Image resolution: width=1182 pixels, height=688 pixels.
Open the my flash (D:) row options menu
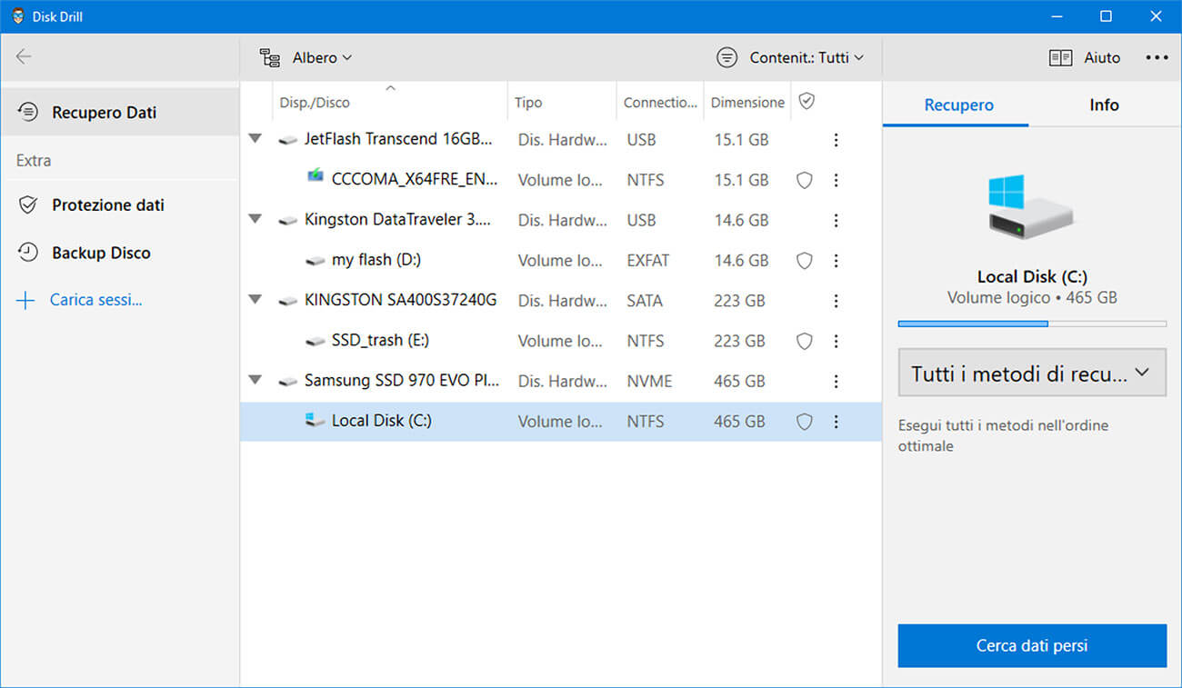click(836, 260)
